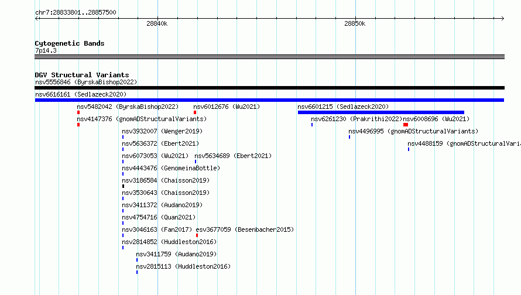Click the DGV Structural Variants track title
The image size is (521, 295).
(x=82, y=75)
